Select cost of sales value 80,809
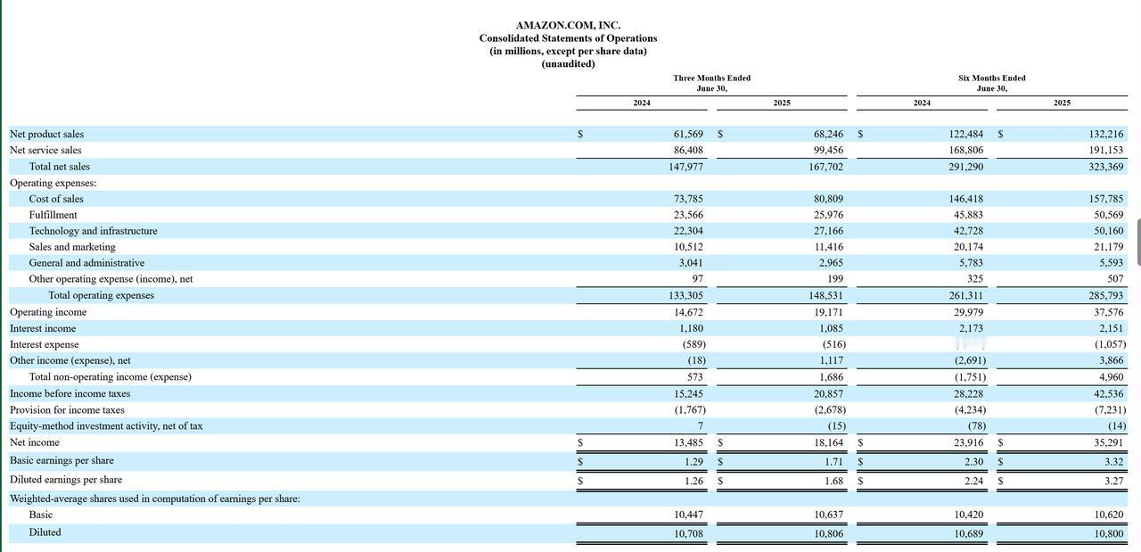Viewport: 1141px width, 552px height. tap(828, 199)
